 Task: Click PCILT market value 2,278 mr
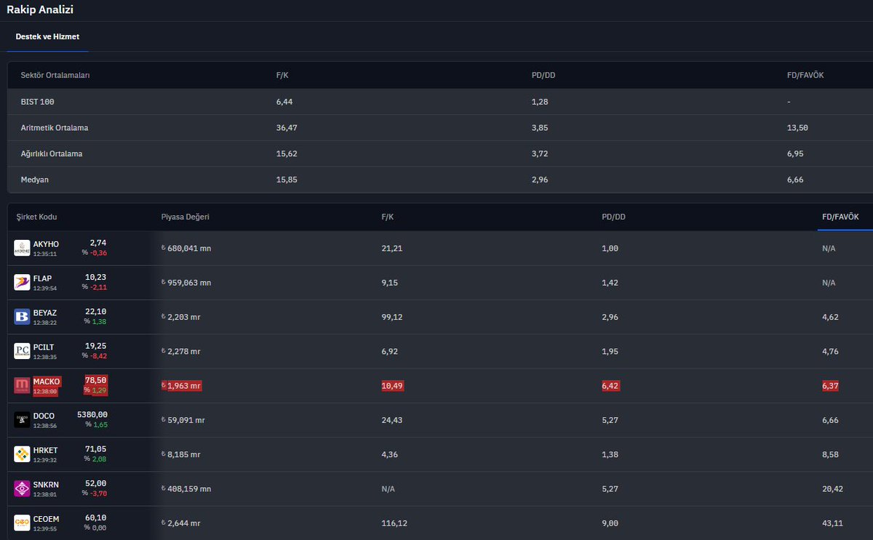[x=180, y=351]
